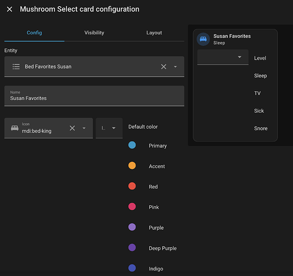Choose the Snore option in the preview

pos(261,129)
